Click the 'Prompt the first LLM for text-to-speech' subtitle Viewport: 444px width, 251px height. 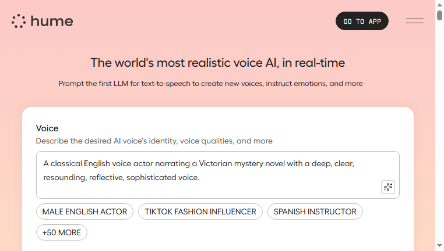210,84
